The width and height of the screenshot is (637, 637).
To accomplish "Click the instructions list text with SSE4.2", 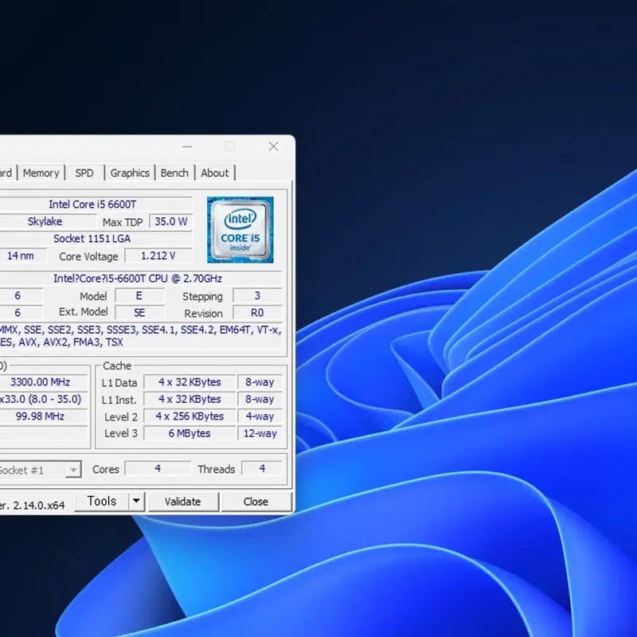I will click(x=140, y=335).
